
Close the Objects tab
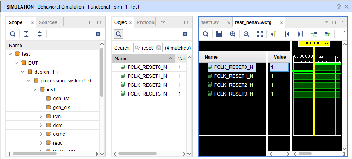click(130, 23)
